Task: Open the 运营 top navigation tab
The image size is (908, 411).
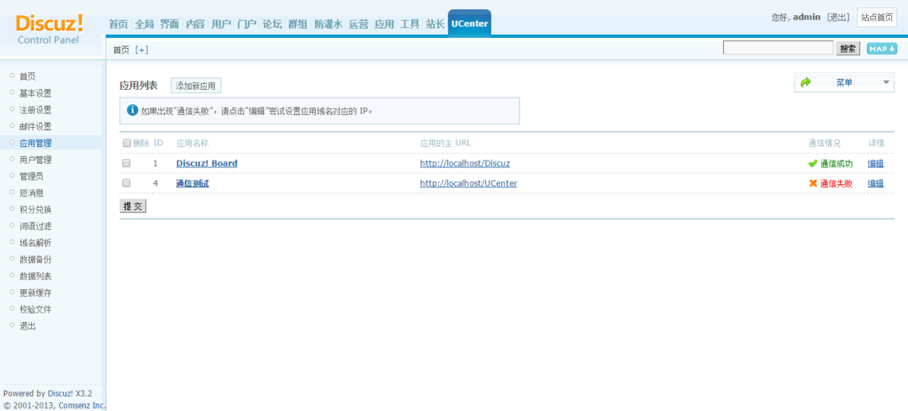Action: coord(358,24)
